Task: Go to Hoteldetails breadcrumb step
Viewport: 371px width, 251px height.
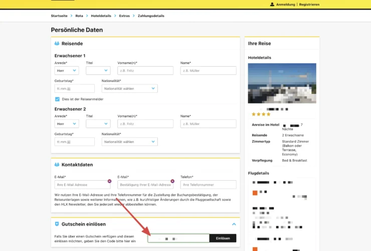Action: [x=101, y=16]
